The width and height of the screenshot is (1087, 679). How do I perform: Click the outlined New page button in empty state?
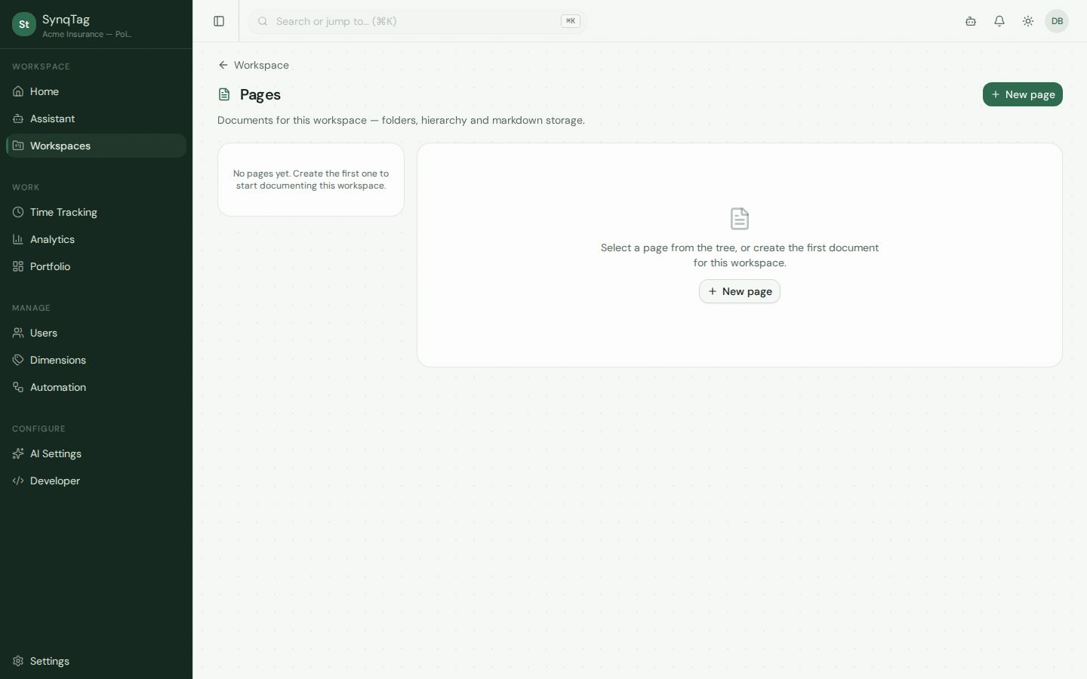click(x=740, y=291)
